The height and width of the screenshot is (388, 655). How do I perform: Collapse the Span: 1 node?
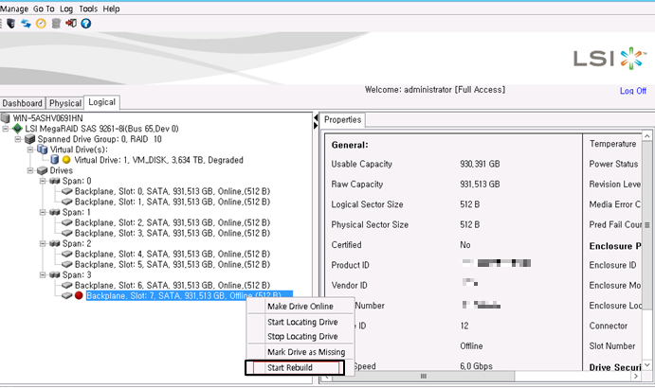pyautogui.click(x=43, y=212)
